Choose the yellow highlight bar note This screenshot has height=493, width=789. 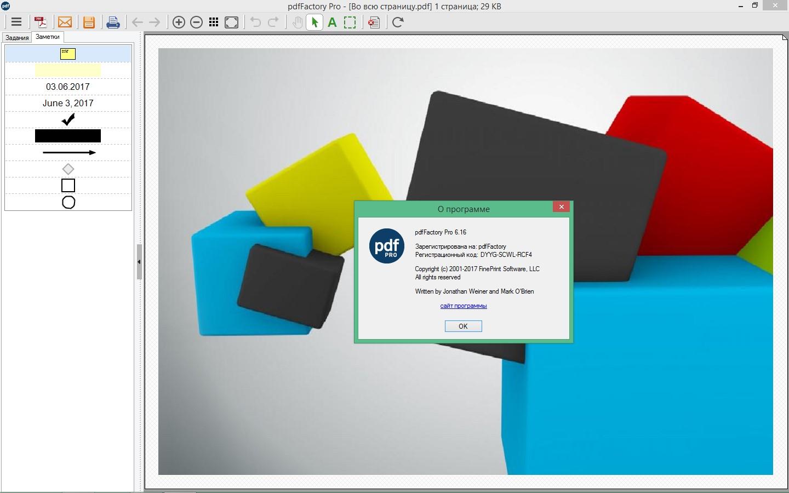(x=68, y=70)
